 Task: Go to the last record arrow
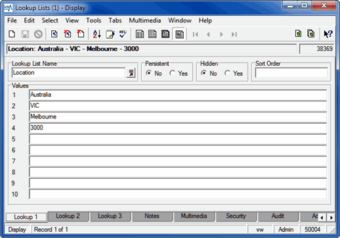tap(234, 34)
